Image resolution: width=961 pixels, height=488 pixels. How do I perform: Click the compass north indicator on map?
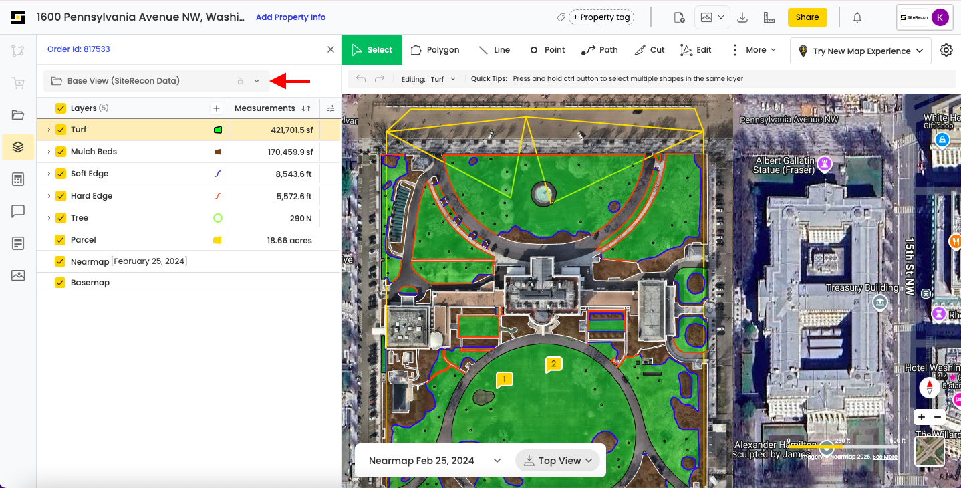click(930, 388)
